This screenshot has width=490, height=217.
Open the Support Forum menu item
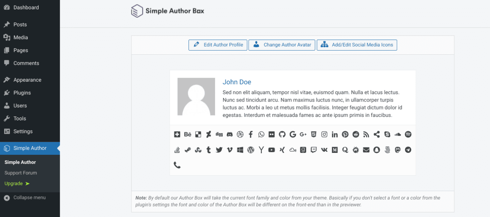[x=20, y=173]
